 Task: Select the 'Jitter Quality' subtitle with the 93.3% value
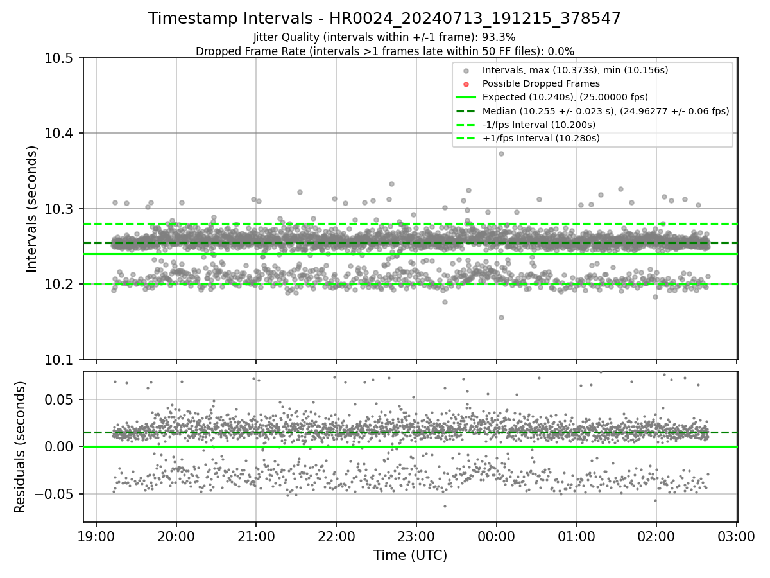coord(384,38)
